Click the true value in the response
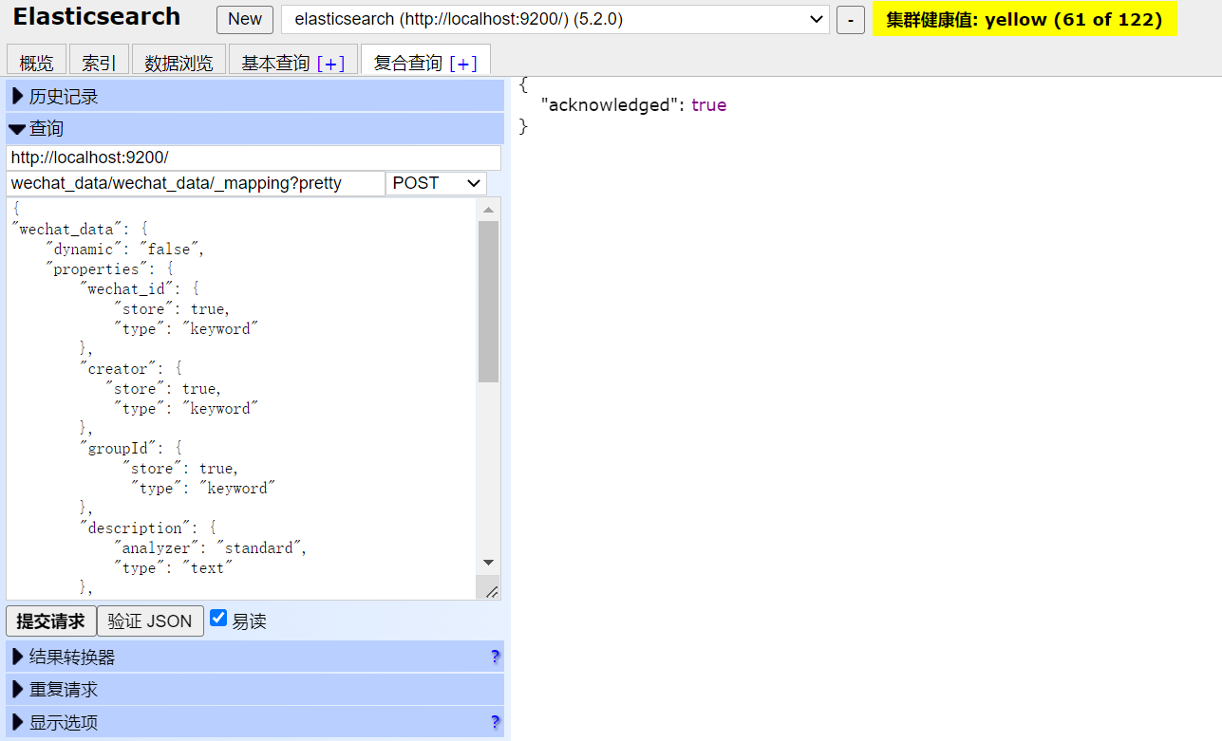1222x741 pixels. [x=708, y=105]
